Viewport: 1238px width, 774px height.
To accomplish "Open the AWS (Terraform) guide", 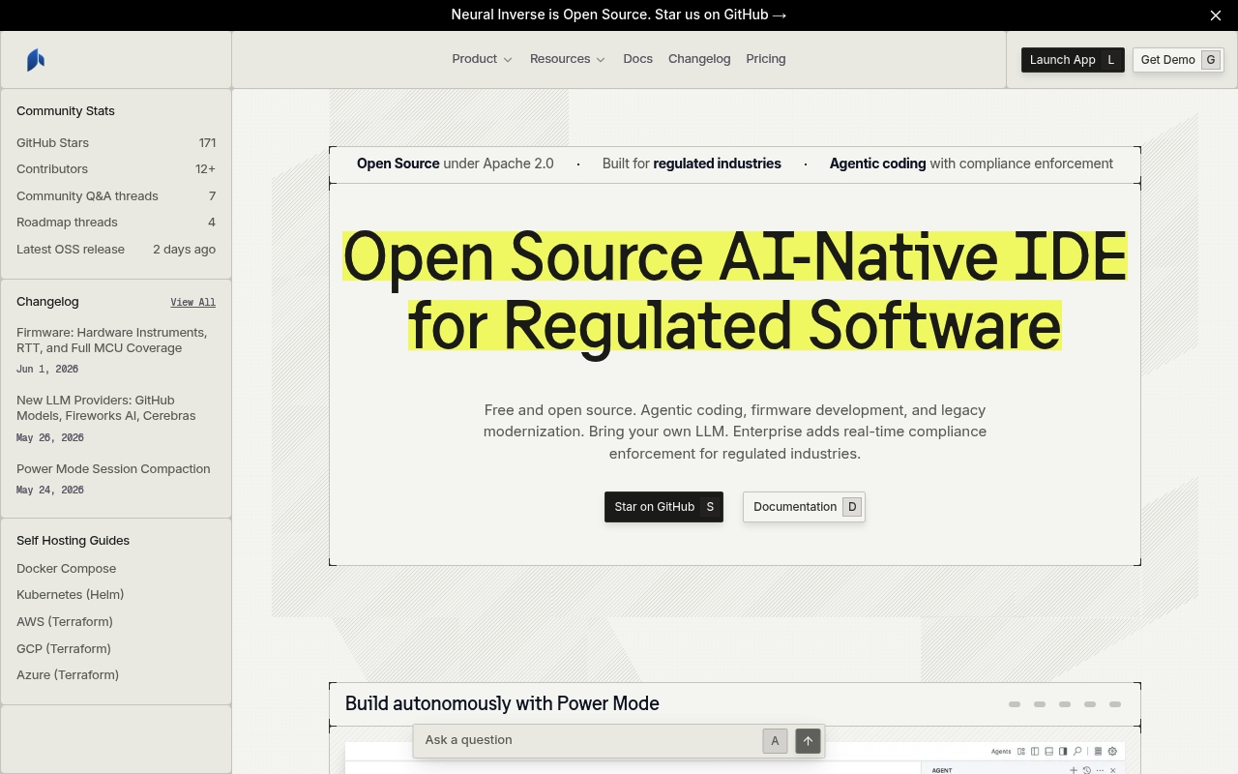I will coord(65,621).
